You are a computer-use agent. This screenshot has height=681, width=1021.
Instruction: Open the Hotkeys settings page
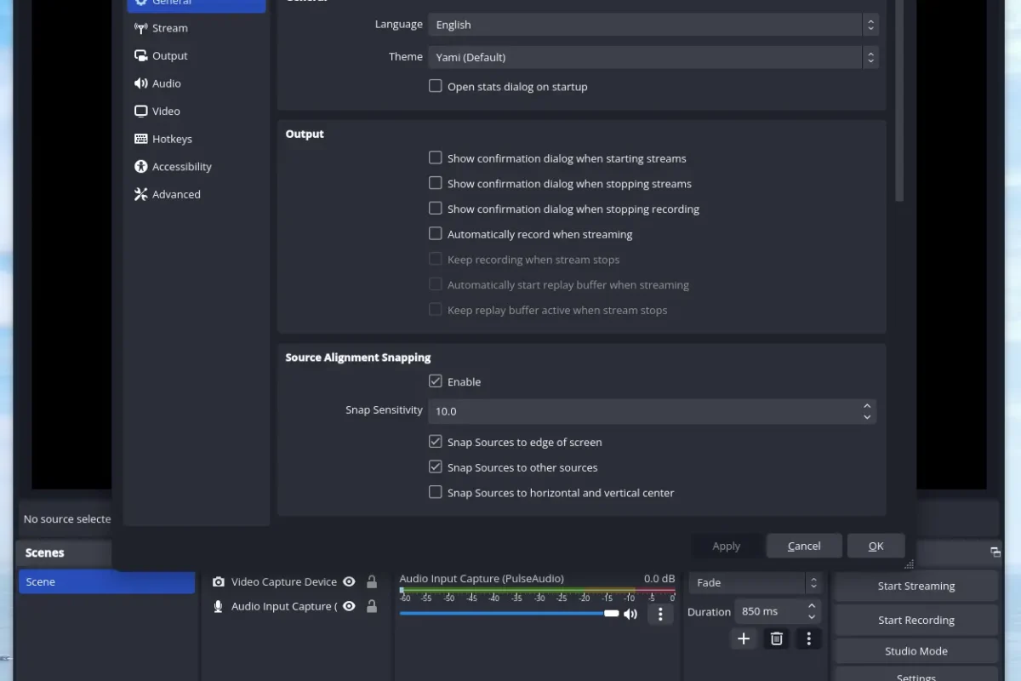pos(197,139)
